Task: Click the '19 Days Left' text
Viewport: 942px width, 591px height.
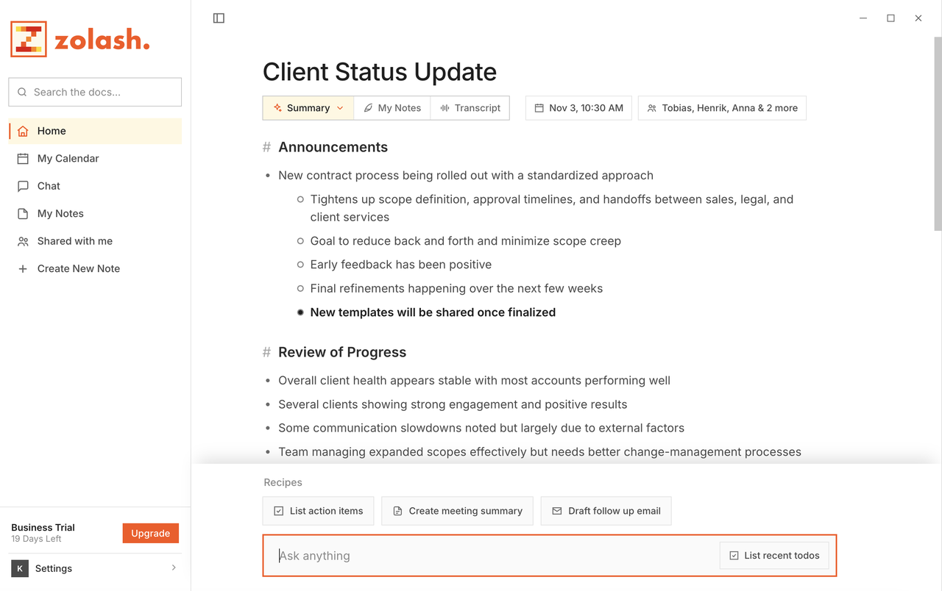Action: click(36, 540)
